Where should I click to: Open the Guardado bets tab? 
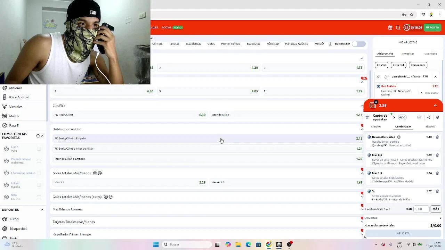pyautogui.click(x=431, y=54)
